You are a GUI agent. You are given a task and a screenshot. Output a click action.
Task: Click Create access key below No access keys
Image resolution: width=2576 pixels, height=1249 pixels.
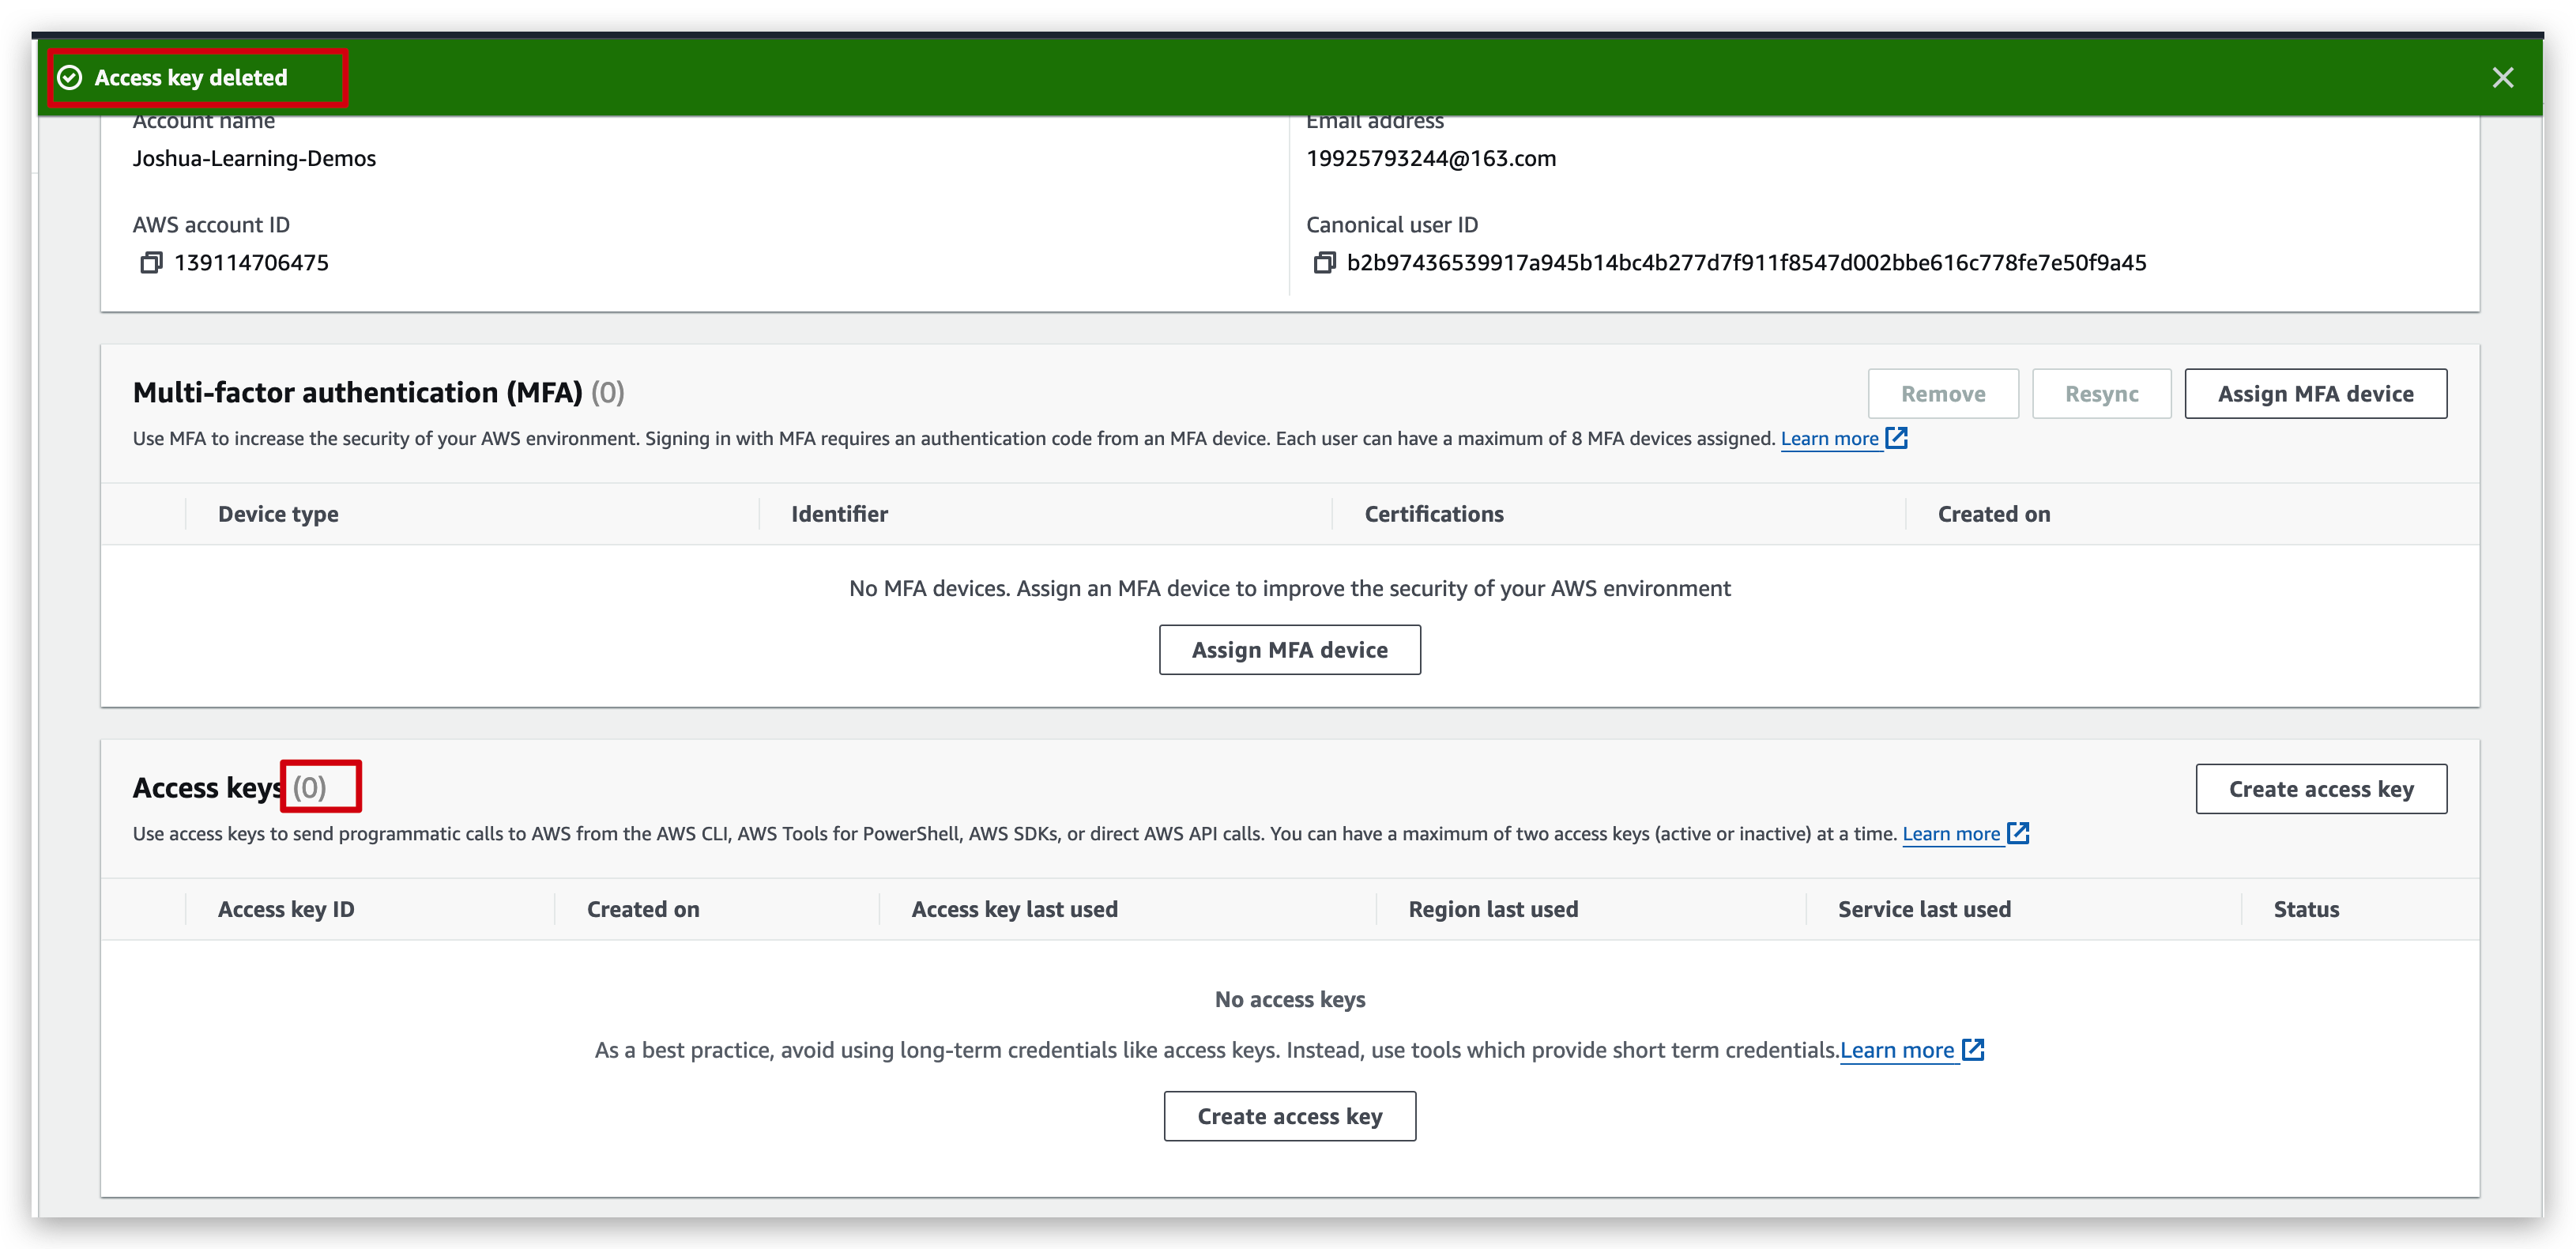(x=1289, y=1116)
